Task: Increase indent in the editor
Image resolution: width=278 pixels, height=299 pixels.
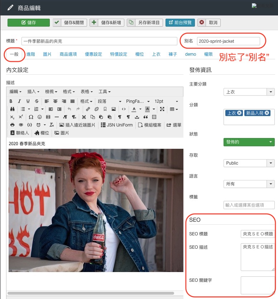Action: click(x=59, y=109)
